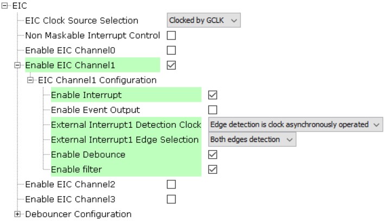Screen dimensions: 384x221
Task: Select the Enable Debounce tree label
Action: pos(88,154)
